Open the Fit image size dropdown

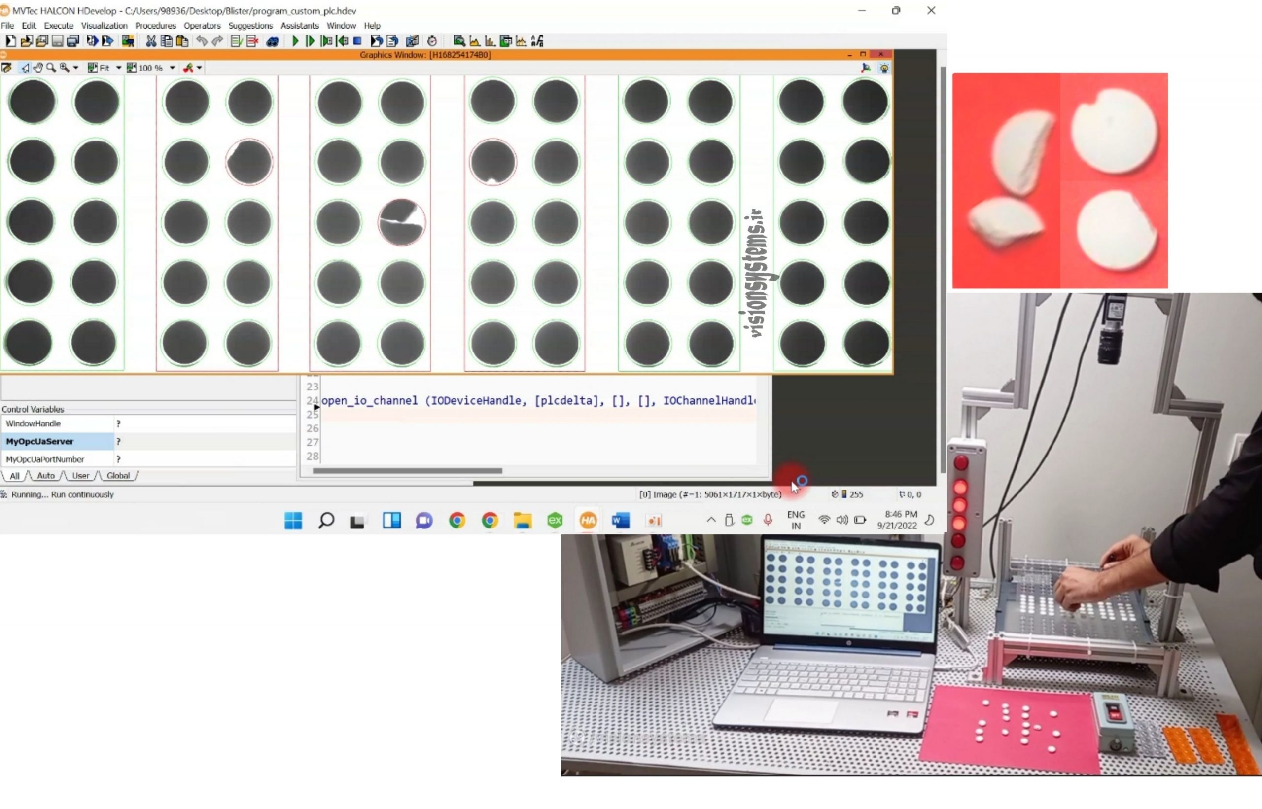click(119, 68)
